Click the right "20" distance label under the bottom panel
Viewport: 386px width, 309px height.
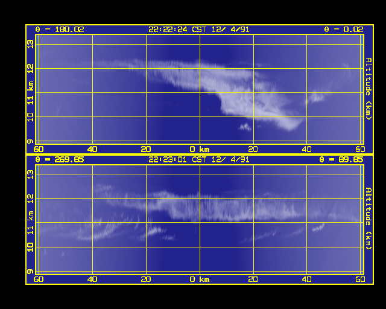click(x=253, y=279)
